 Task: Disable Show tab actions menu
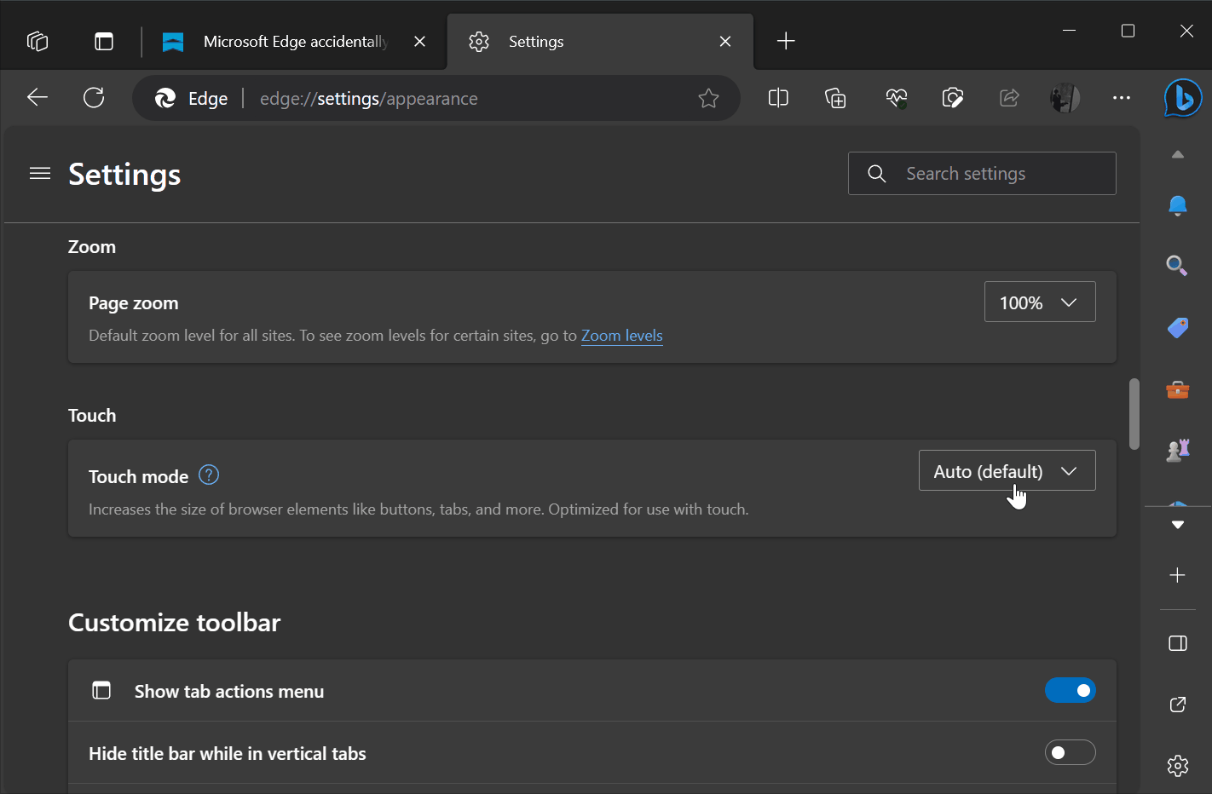[x=1071, y=690]
